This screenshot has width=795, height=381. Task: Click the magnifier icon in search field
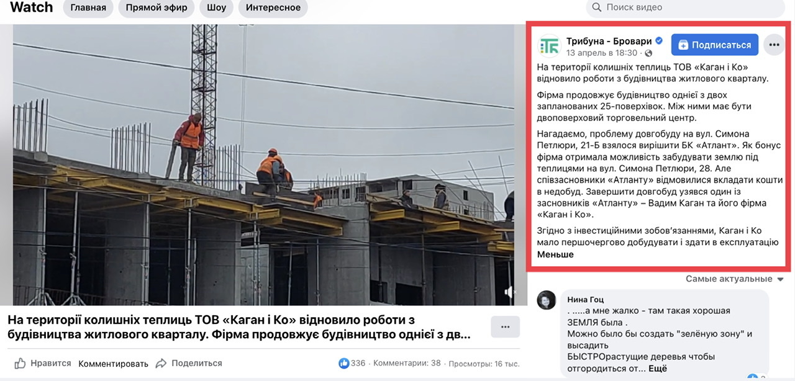tap(596, 7)
